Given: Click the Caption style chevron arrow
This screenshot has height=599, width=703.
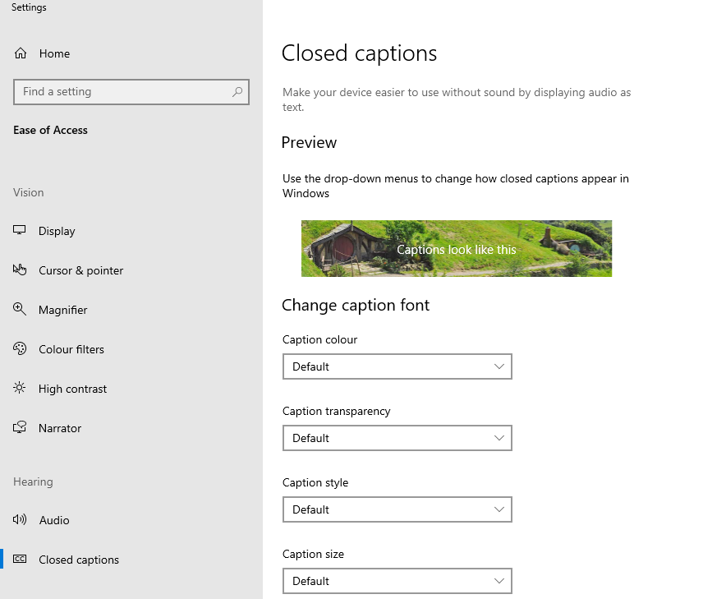Looking at the screenshot, I should [499, 509].
